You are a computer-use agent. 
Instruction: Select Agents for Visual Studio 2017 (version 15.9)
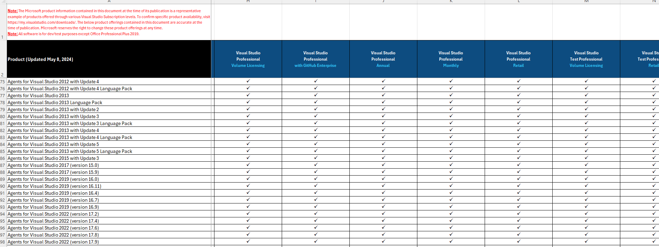[x=109, y=172]
